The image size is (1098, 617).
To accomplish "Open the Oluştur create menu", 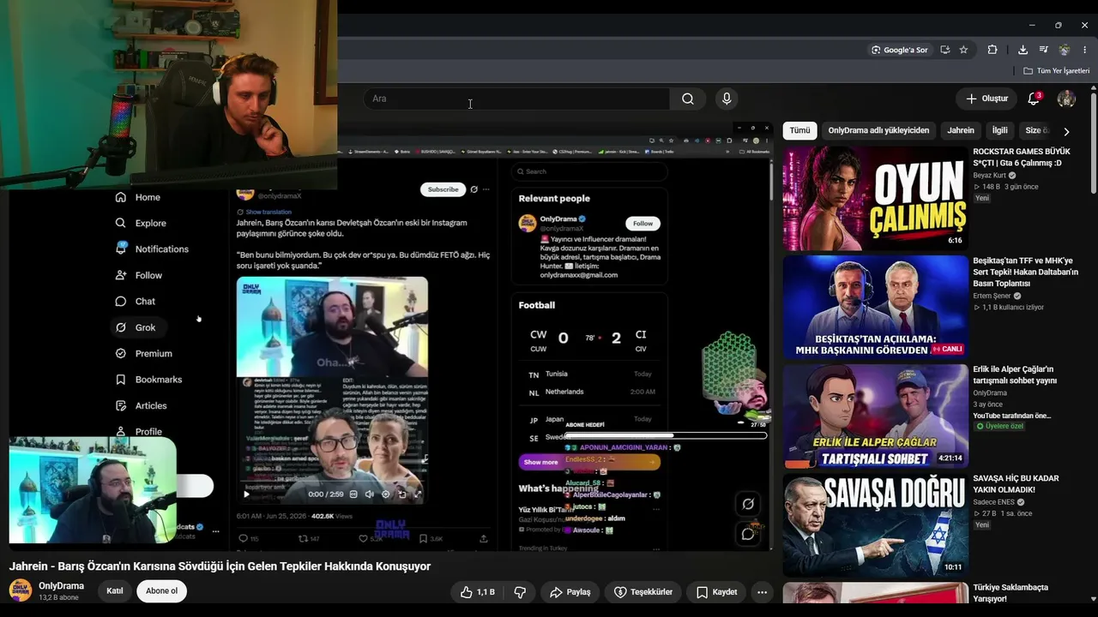I will click(x=986, y=99).
